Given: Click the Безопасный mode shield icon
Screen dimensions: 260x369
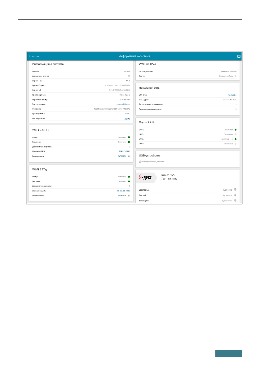Looking at the screenshot, I should [x=235, y=189].
